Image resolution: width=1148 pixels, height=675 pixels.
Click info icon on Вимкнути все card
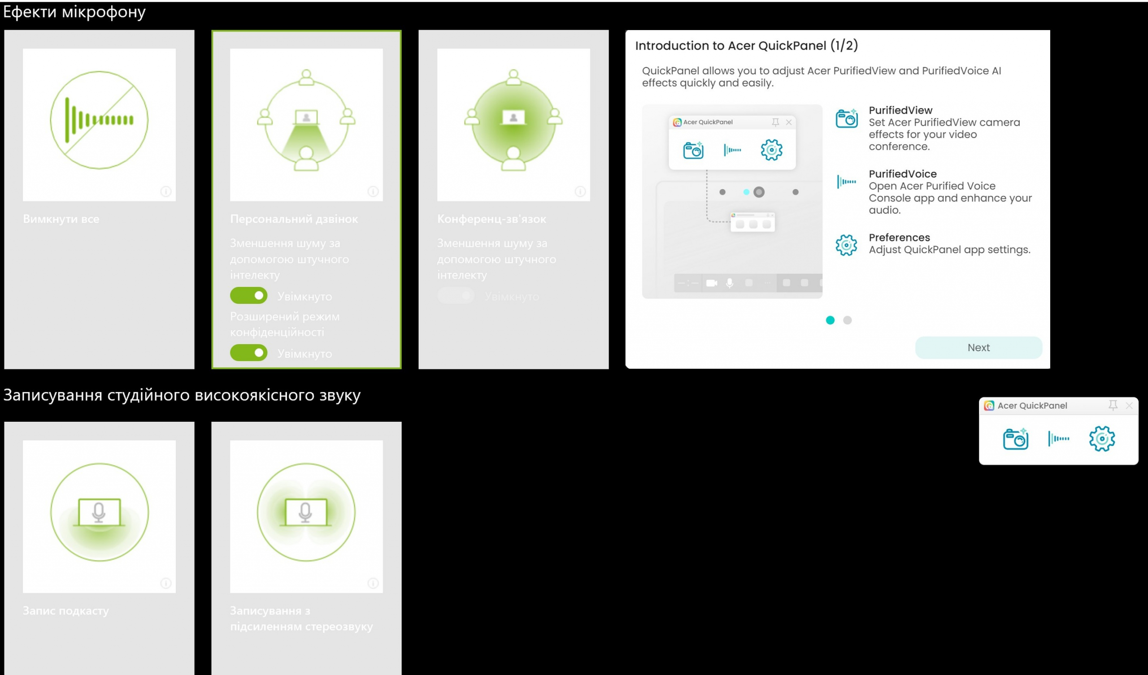point(166,191)
